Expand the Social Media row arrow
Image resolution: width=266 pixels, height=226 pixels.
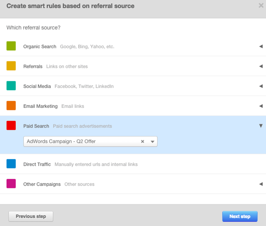pos(261,86)
